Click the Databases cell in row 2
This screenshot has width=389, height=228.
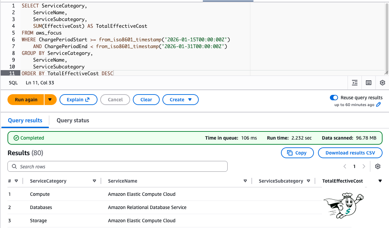point(41,207)
